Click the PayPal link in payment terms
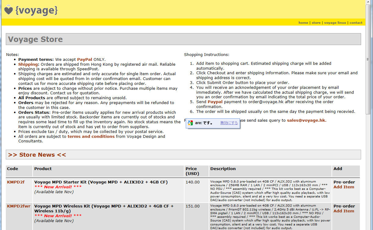 pyautogui.click(x=84, y=59)
